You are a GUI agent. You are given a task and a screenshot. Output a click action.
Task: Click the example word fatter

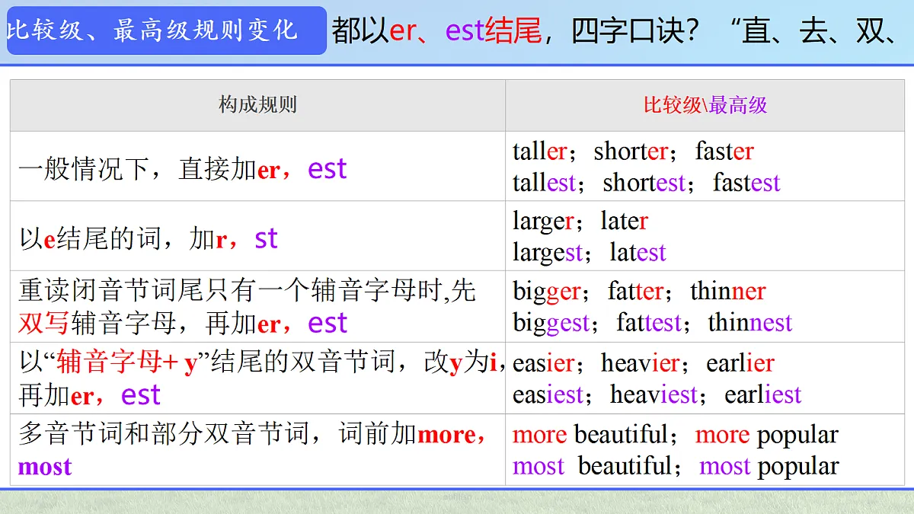635,292
